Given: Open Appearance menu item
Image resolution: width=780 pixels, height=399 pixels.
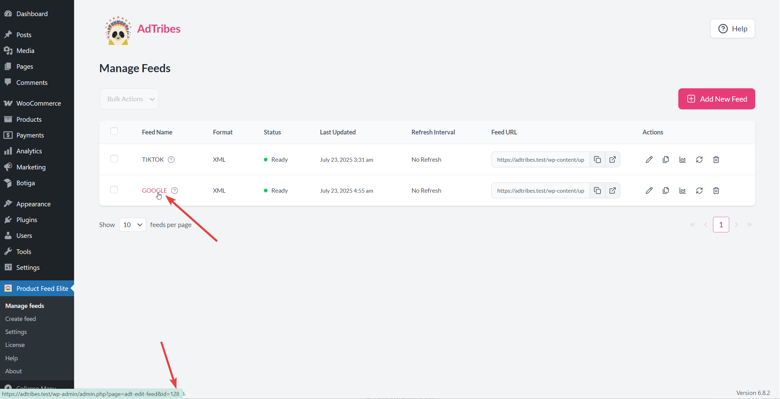Looking at the screenshot, I should pyautogui.click(x=37, y=204).
